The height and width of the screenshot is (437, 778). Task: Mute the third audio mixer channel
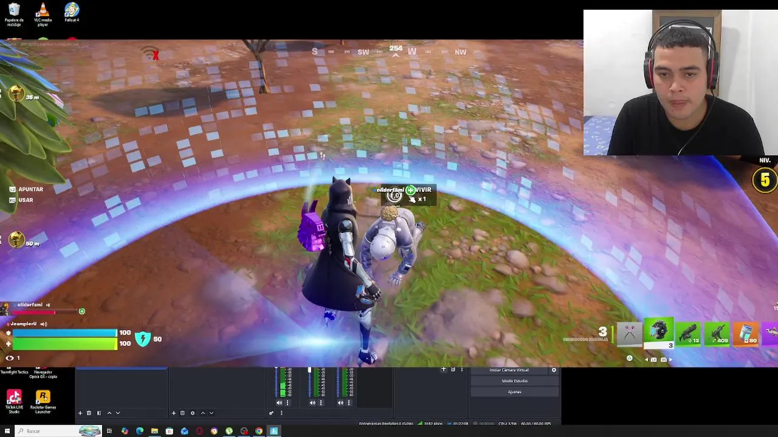pyautogui.click(x=340, y=402)
